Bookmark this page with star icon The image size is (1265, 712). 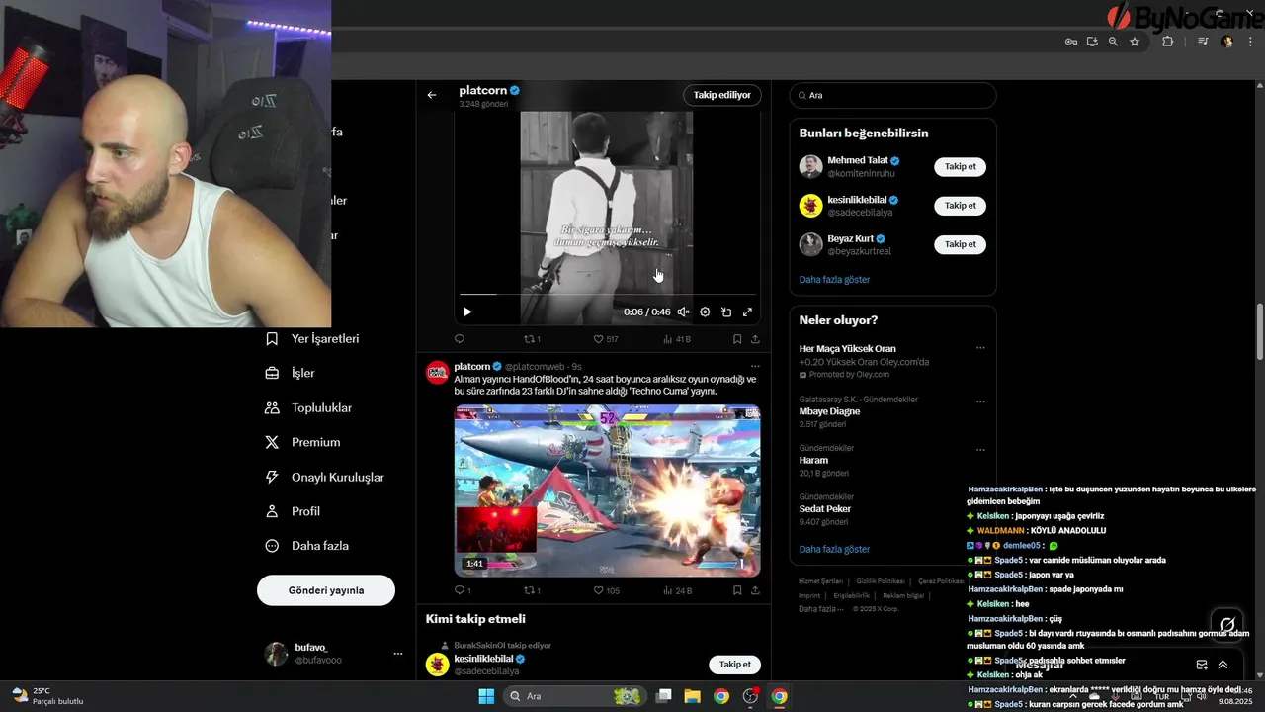click(x=1135, y=42)
